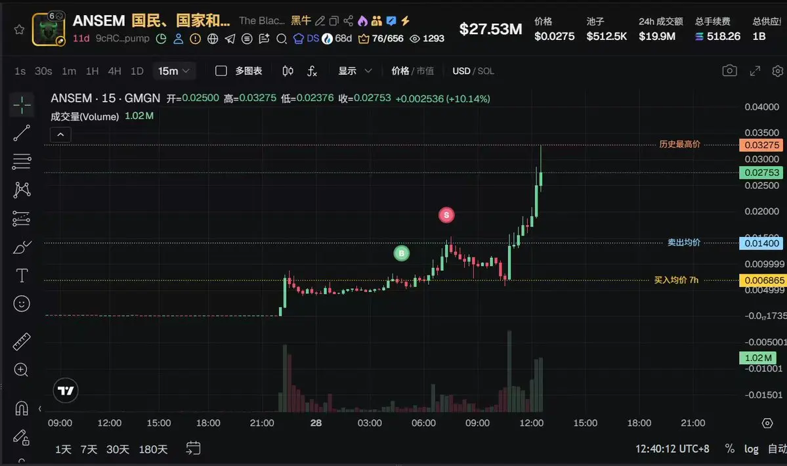This screenshot has width=787, height=466.
Task: Click the yellow warning exclamation icon
Action: pyautogui.click(x=195, y=39)
